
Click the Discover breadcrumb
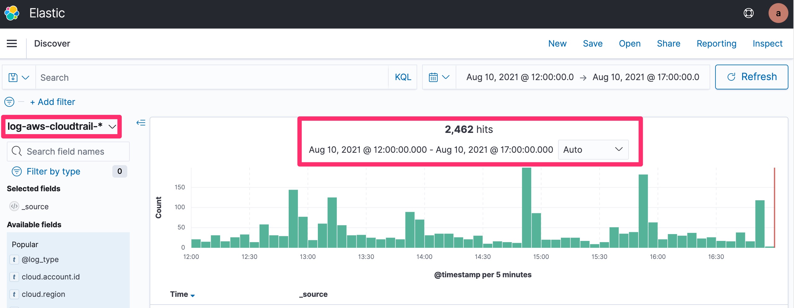click(x=52, y=43)
